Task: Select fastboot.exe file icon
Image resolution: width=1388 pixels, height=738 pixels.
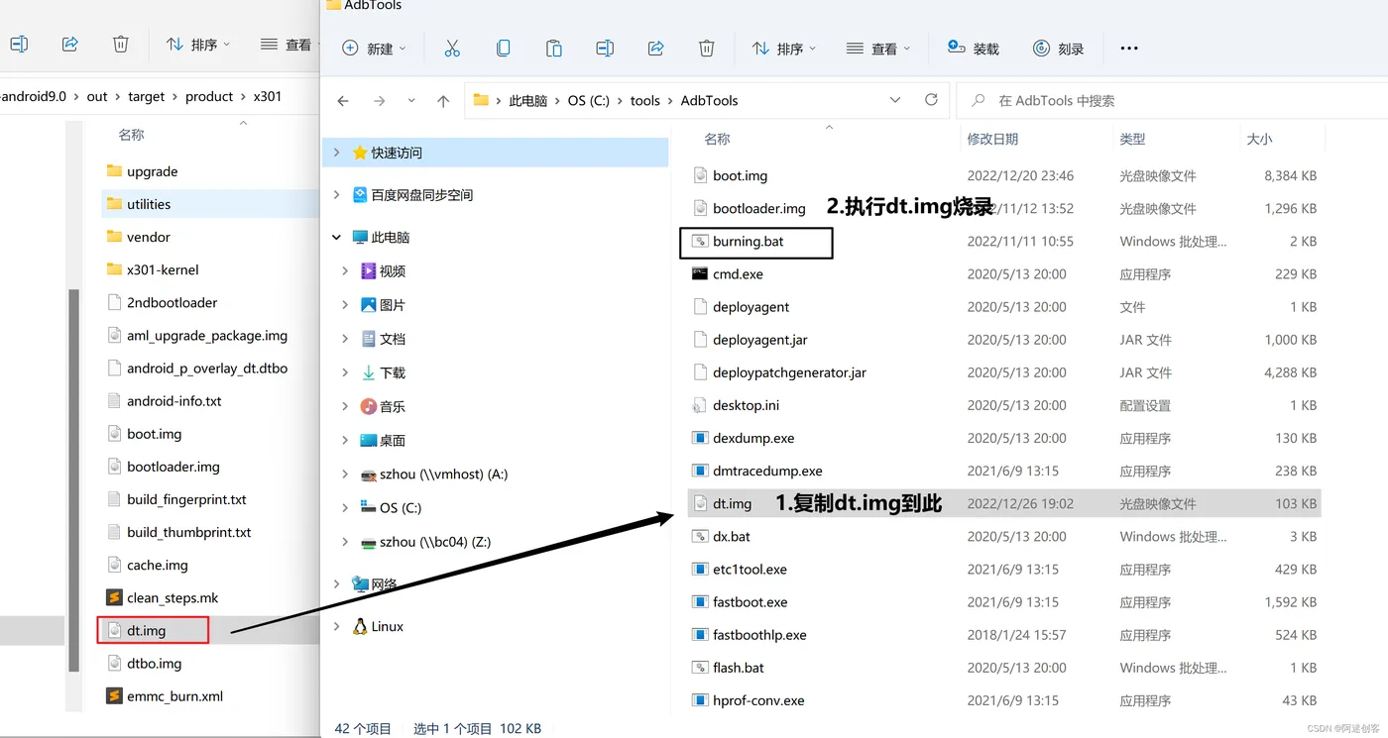Action: click(x=700, y=601)
